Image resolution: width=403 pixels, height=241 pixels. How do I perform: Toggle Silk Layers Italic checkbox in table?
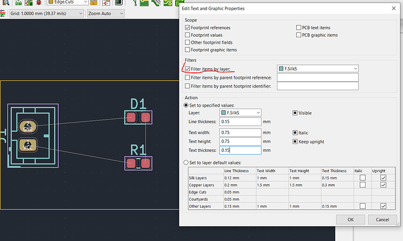362,177
